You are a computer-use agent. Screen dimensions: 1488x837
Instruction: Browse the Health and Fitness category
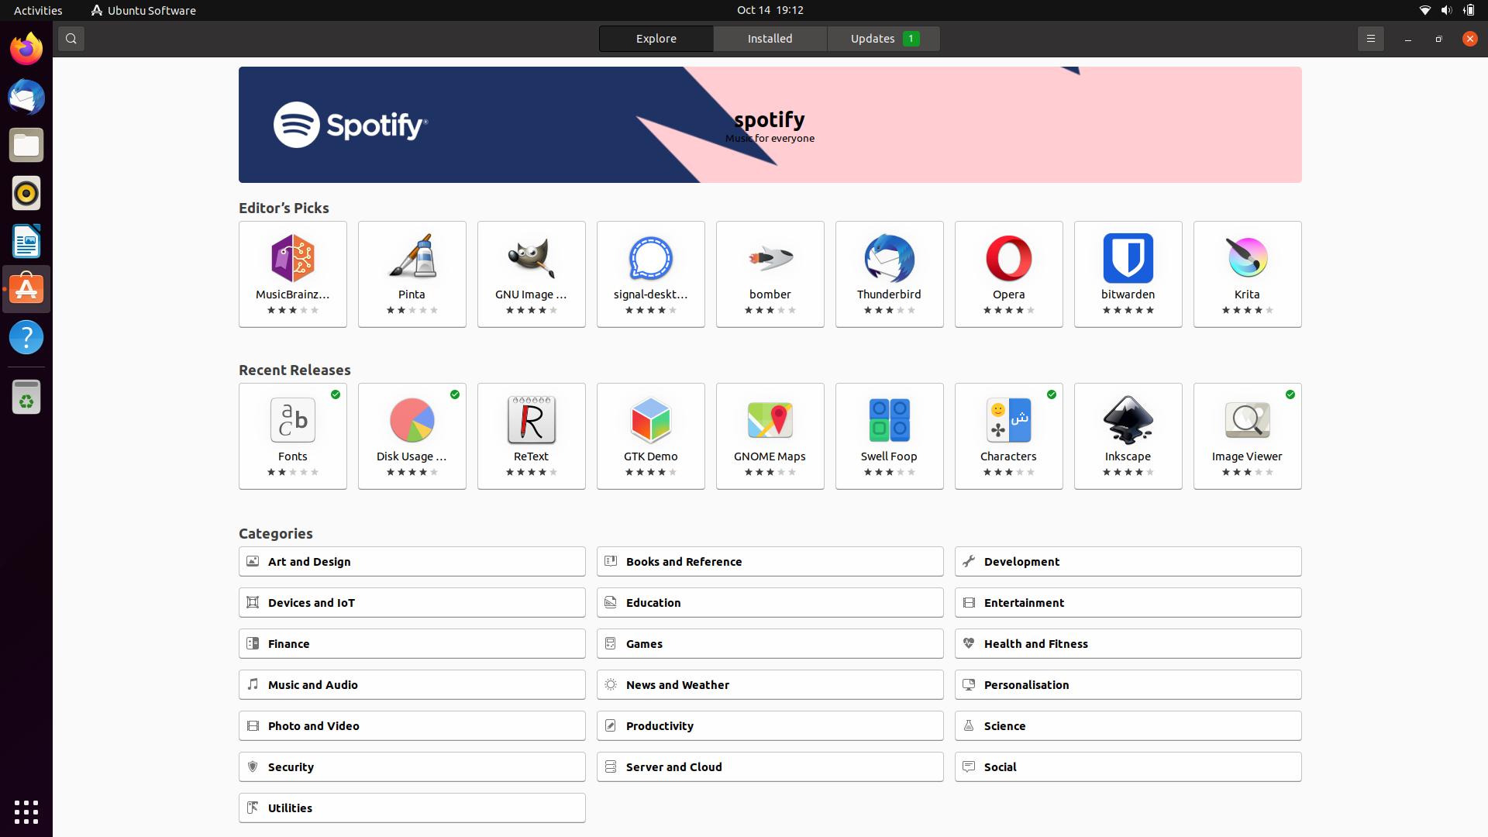coord(1128,644)
